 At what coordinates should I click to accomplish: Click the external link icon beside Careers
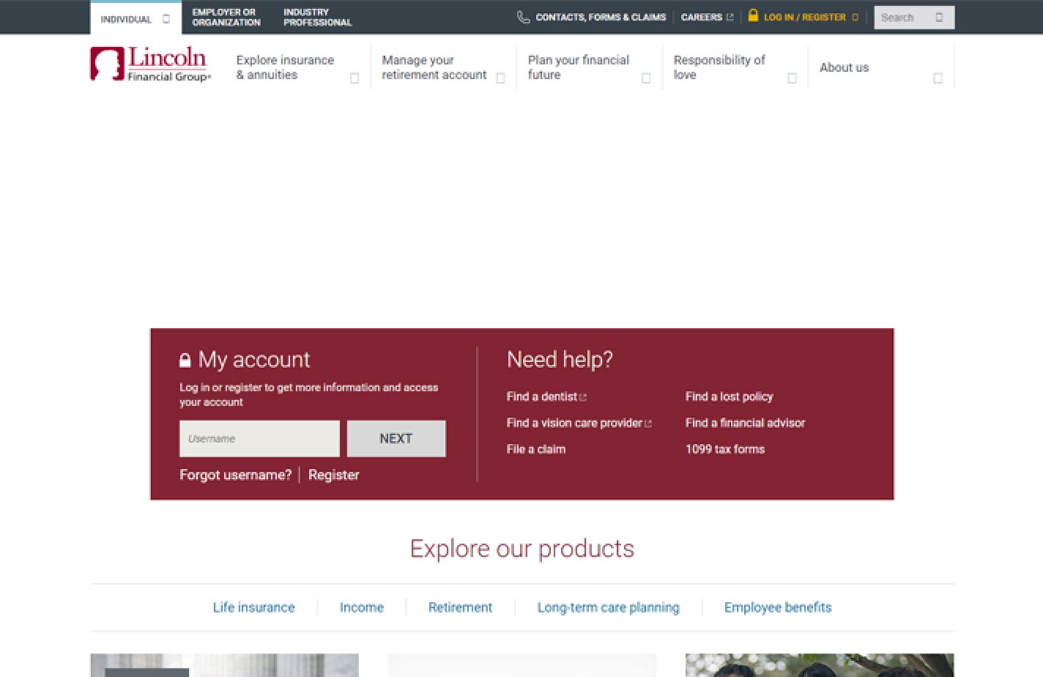(730, 17)
